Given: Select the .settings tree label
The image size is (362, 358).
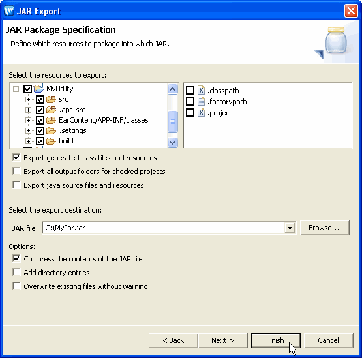Looking at the screenshot, I should 73,130.
